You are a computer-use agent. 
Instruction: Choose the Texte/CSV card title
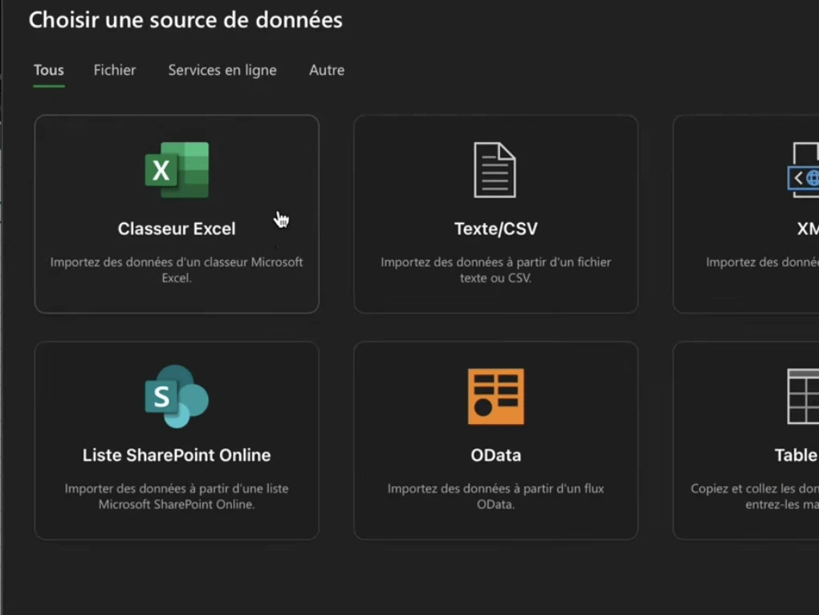495,229
